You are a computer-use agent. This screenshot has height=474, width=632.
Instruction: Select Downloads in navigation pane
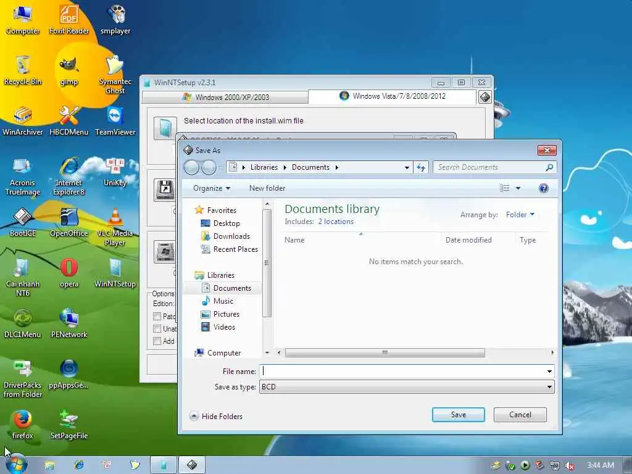point(225,236)
